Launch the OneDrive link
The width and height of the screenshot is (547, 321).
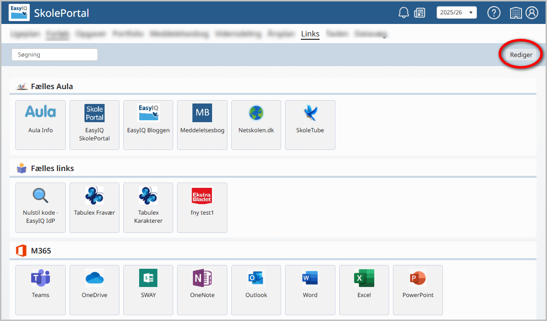pos(95,290)
